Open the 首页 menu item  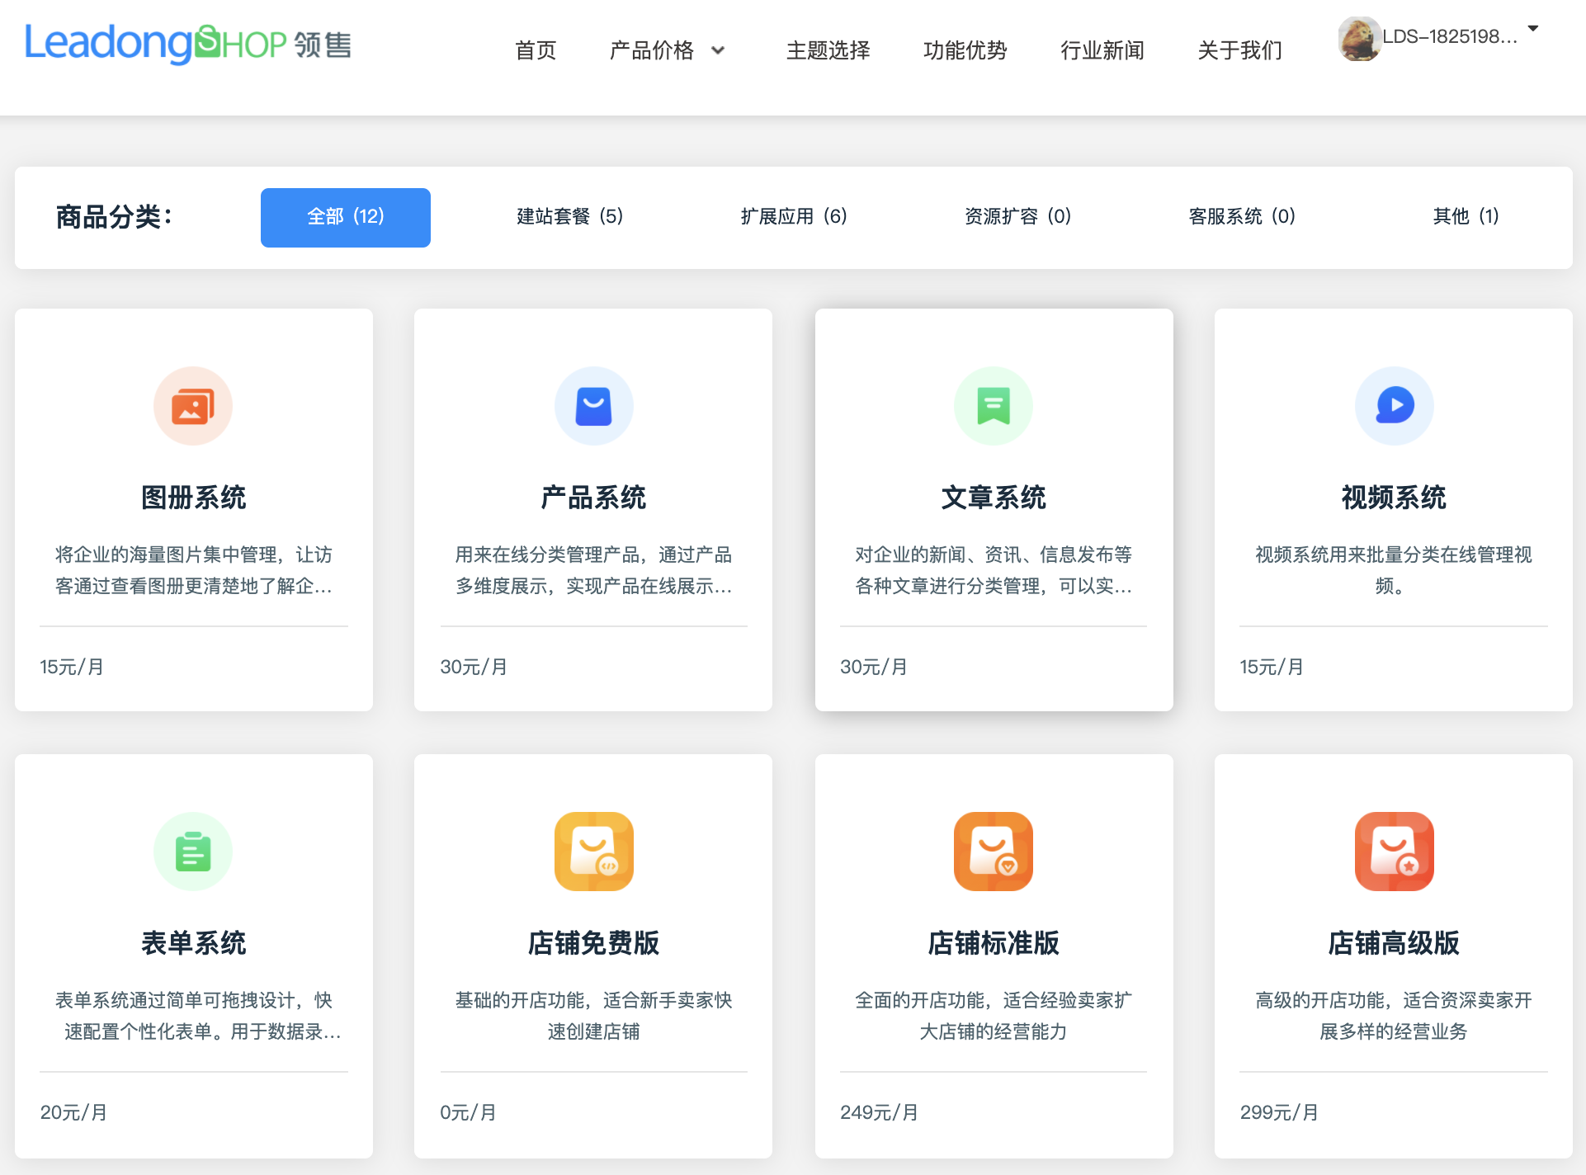click(536, 50)
